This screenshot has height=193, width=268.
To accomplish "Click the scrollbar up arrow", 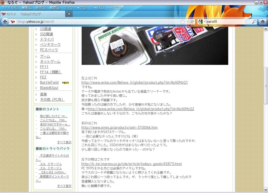I will 266,29.
